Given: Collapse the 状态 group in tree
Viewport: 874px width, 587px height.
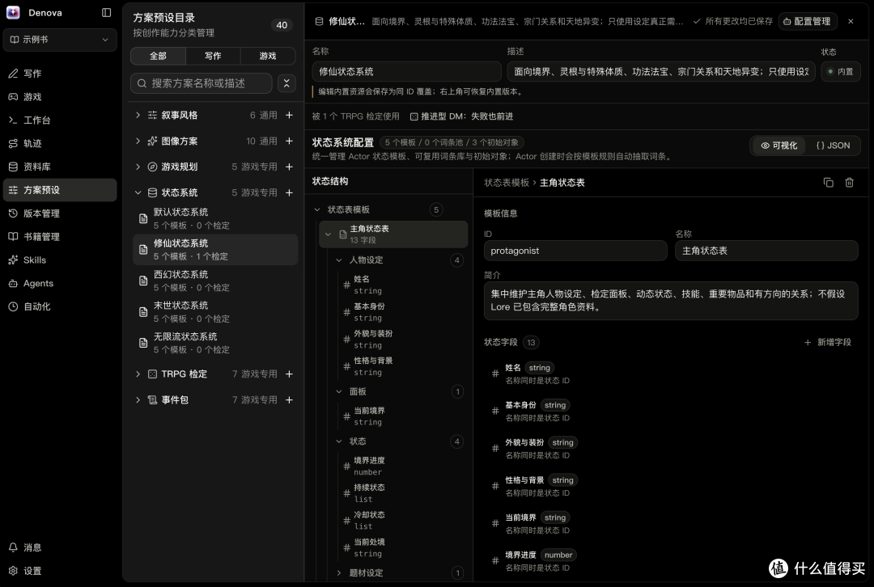Looking at the screenshot, I should tap(339, 441).
